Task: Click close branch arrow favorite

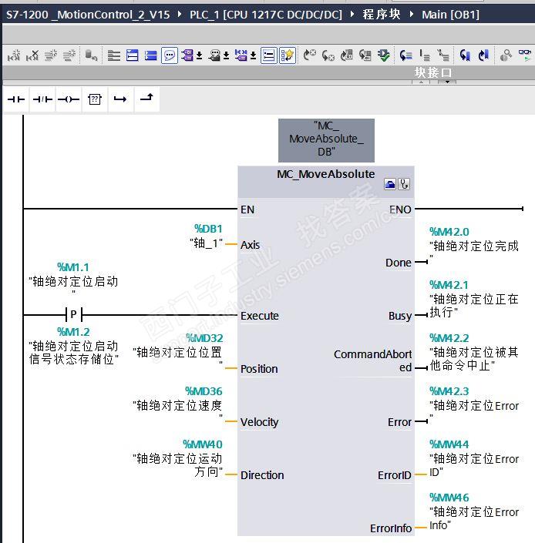Action: pos(147,99)
